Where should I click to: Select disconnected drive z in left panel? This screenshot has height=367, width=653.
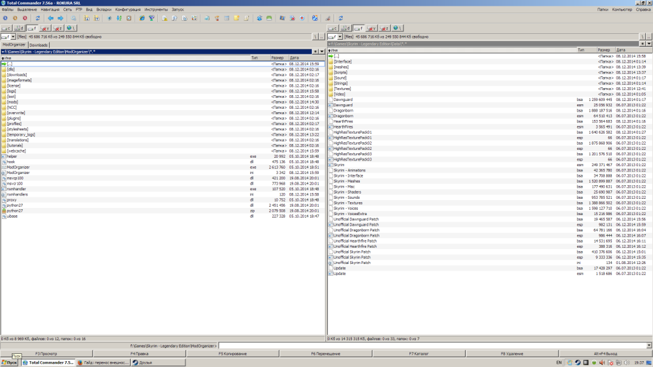coord(58,28)
